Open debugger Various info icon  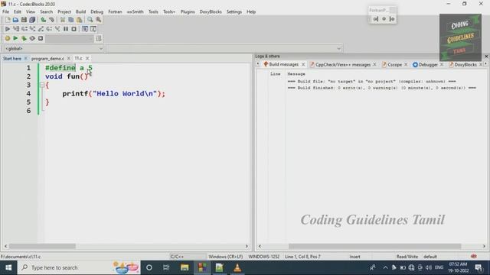click(x=93, y=29)
